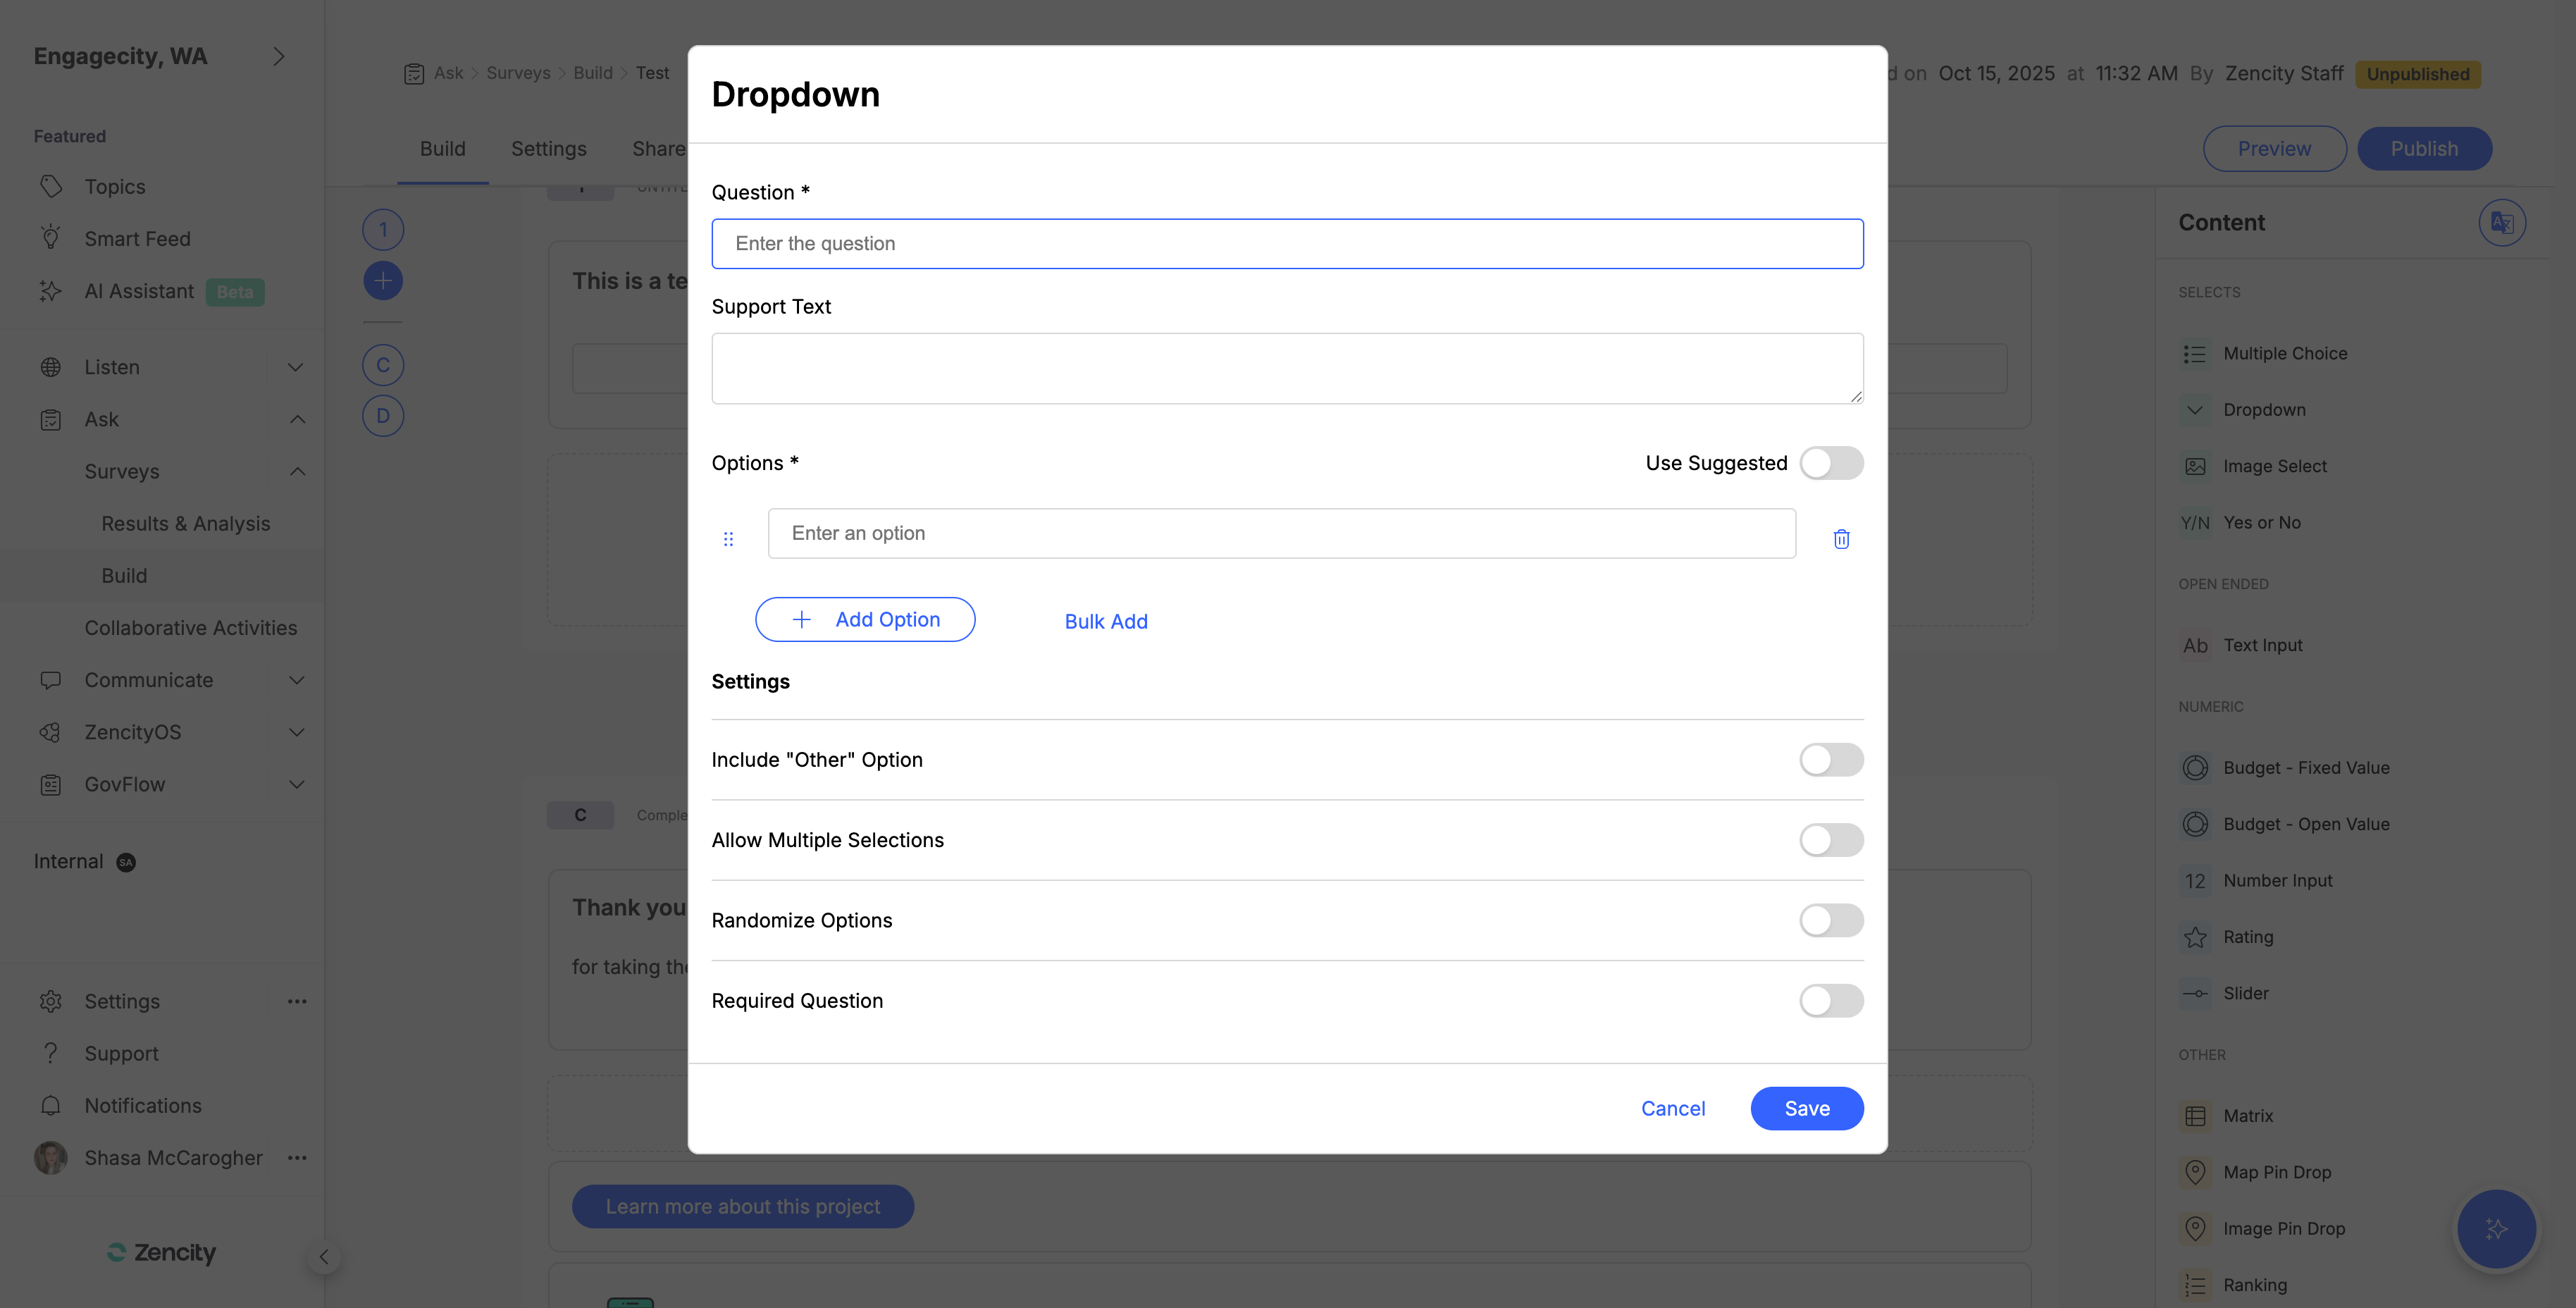The image size is (2576, 1308).
Task: Enable Allow Multiple Selections
Action: tap(1830, 840)
